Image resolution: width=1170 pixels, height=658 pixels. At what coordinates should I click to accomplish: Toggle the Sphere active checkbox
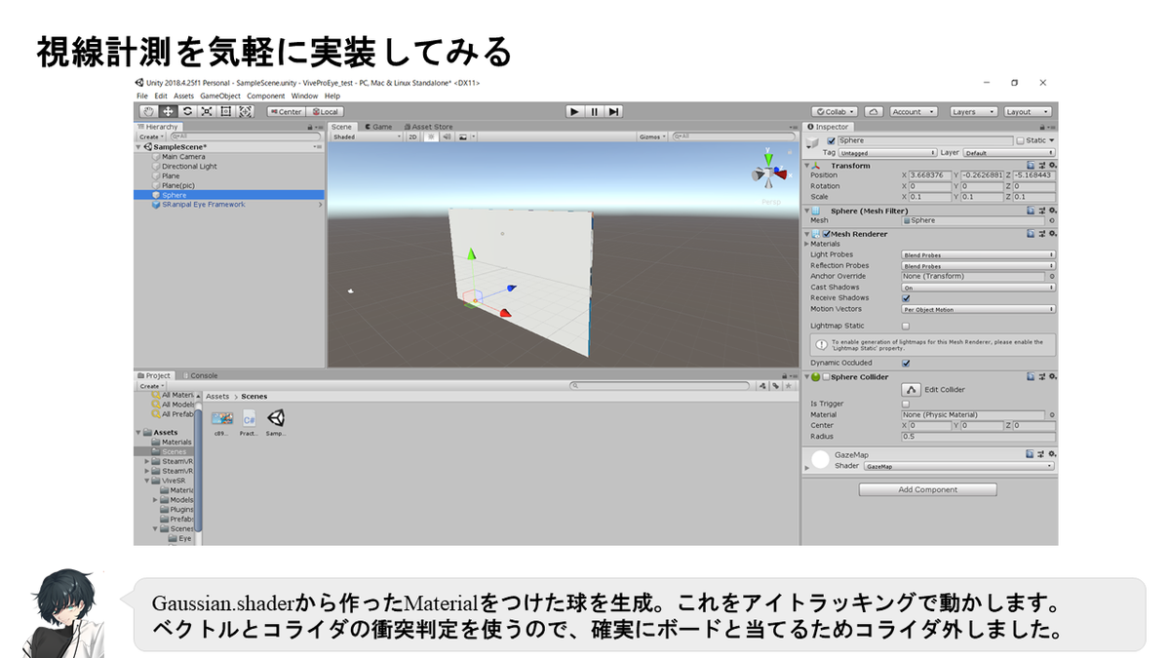[831, 140]
